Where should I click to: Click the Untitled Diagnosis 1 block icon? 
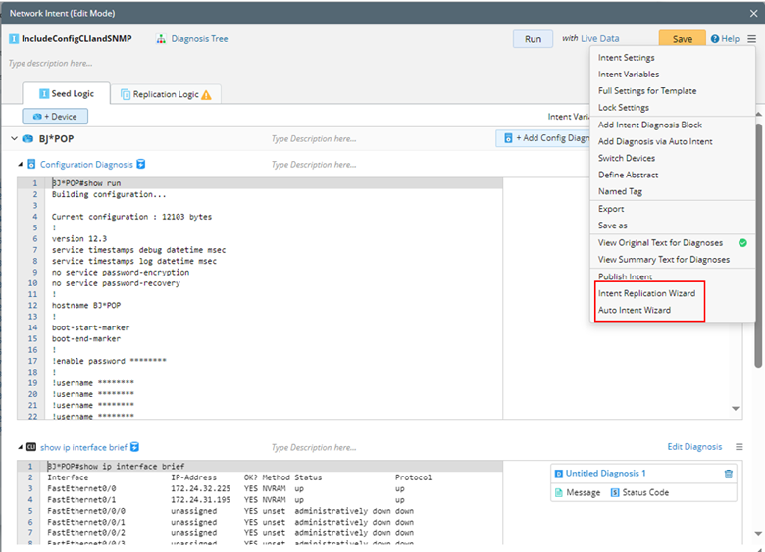pyautogui.click(x=559, y=474)
